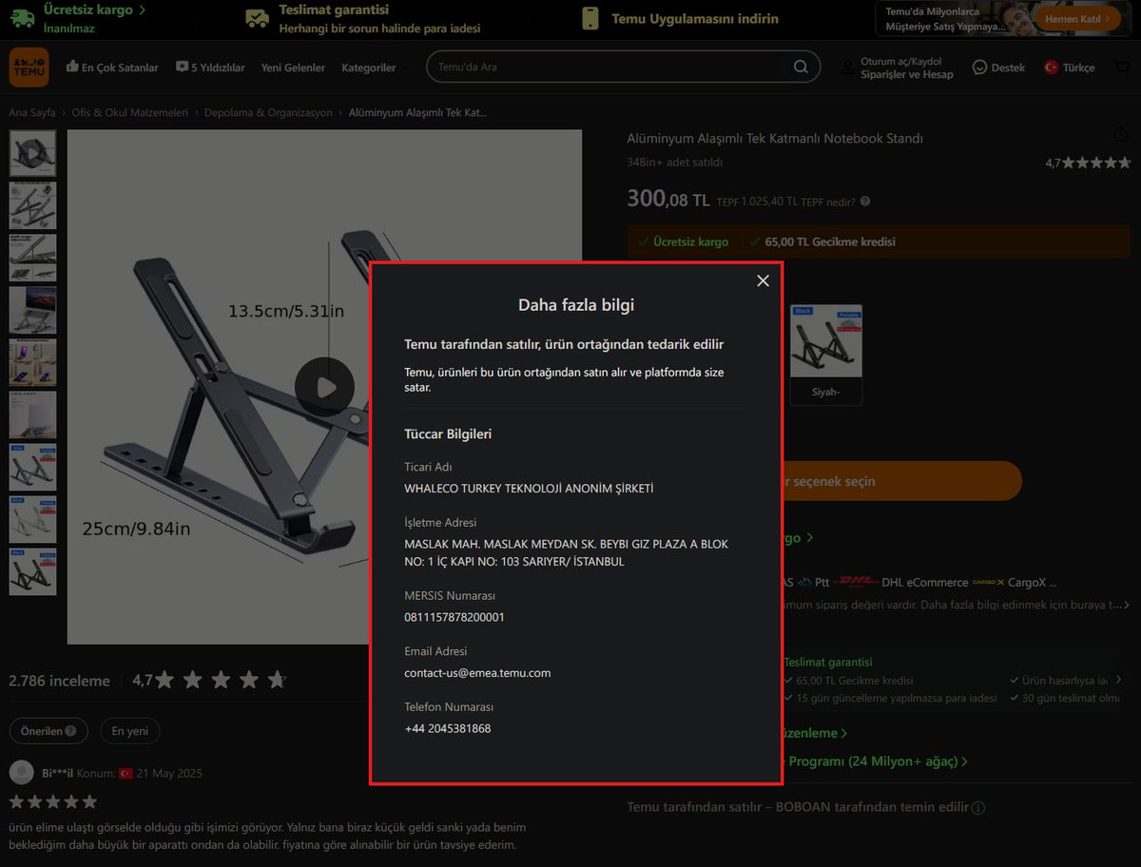Click MERSIS number 0811157878200001
1141x867 pixels.
tap(454, 617)
